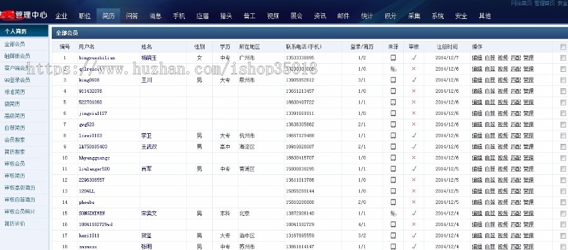Open the 职位 top navigation tab

85,16
